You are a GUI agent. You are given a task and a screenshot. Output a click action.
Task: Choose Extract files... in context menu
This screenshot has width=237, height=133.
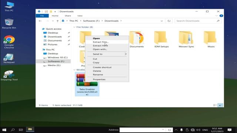tap(107, 42)
